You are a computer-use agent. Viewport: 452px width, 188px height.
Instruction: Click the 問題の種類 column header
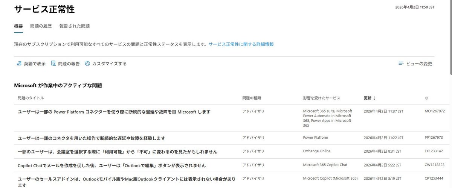(x=252, y=98)
